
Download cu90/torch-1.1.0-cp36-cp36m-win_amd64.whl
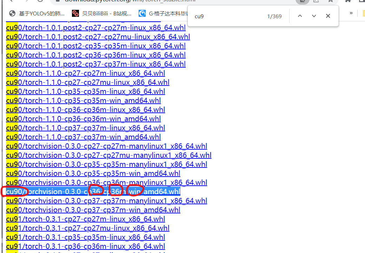[83, 119]
